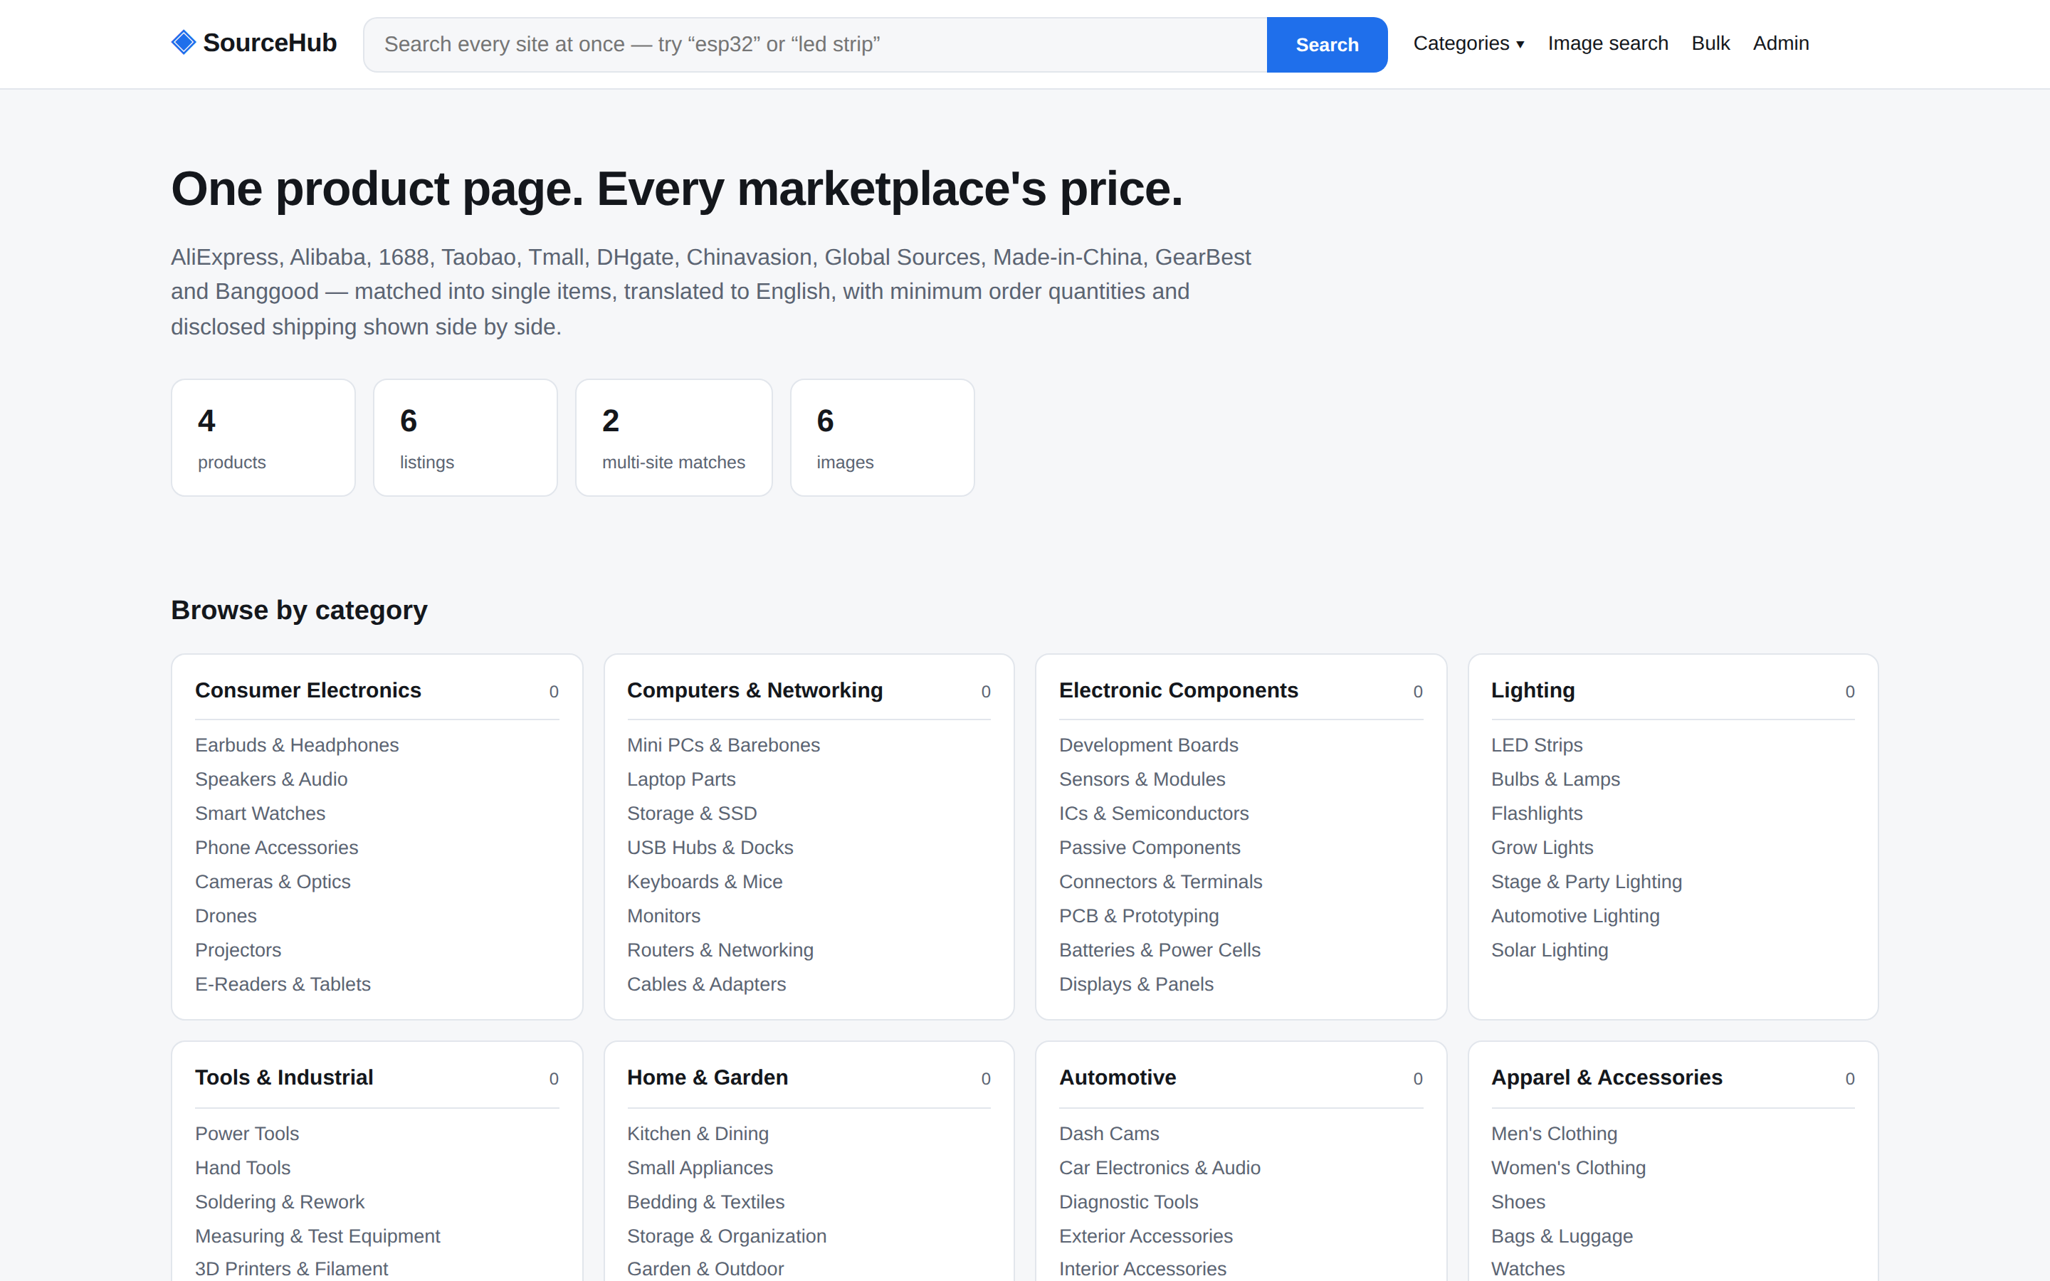Open the Home & Garden category

[708, 1077]
